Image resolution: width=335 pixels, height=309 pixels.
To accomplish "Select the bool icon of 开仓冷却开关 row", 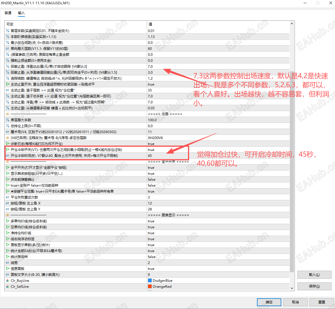I will 7,150.
